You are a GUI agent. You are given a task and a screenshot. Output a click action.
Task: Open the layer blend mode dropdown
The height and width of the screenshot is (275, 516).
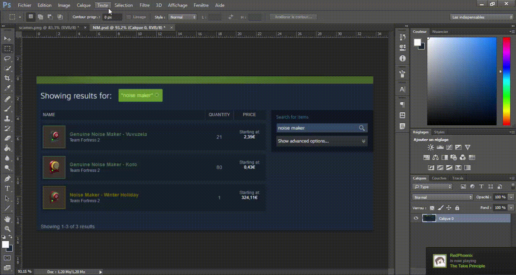pos(443,197)
